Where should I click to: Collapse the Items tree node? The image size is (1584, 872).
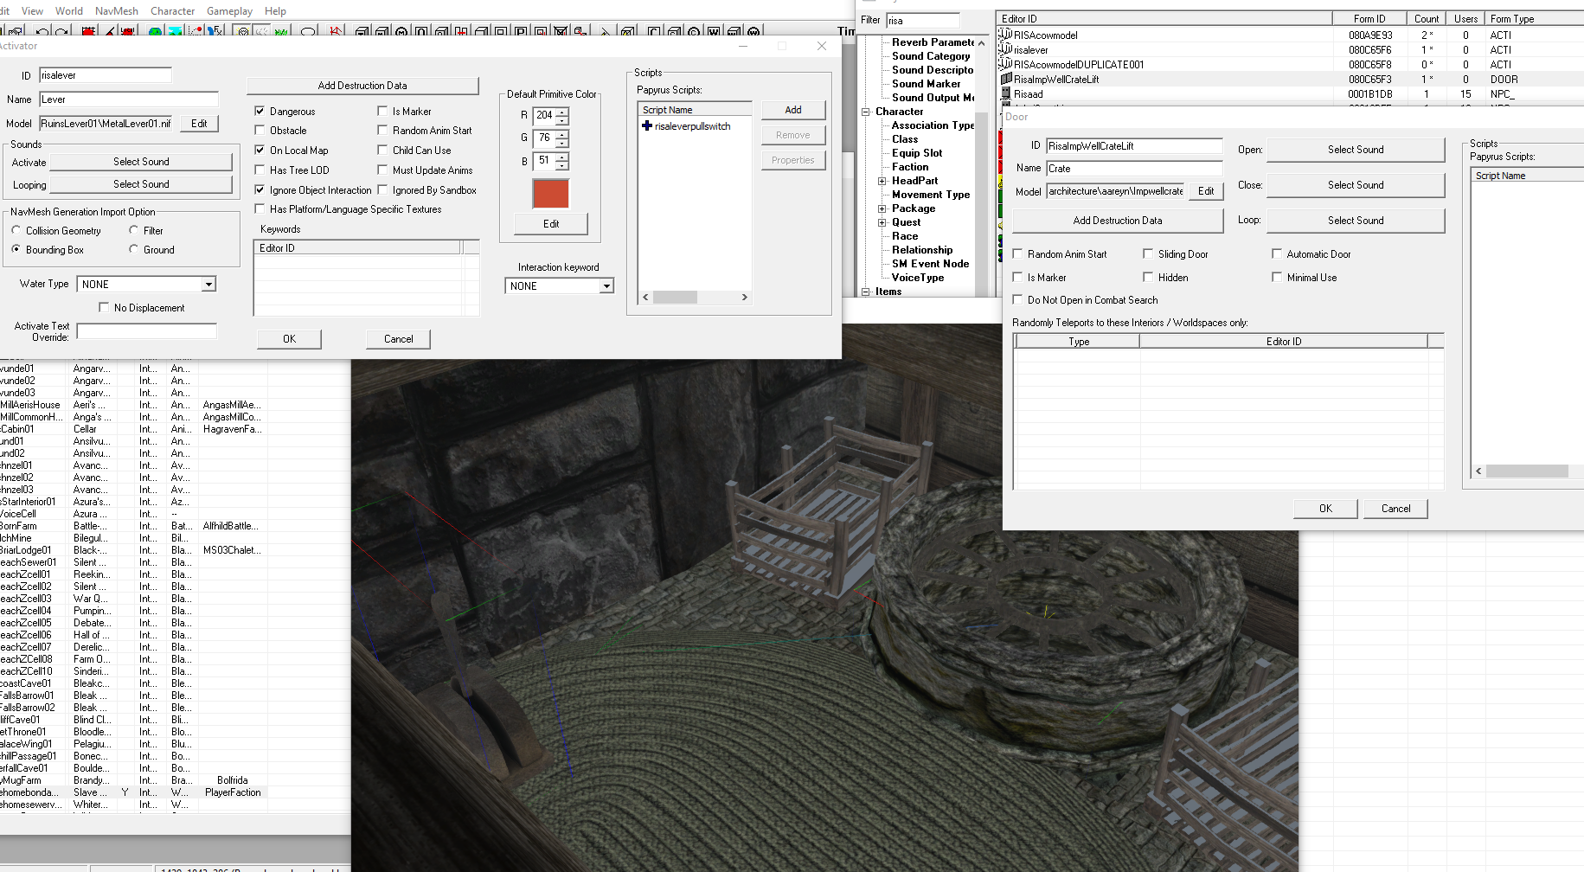(x=865, y=292)
